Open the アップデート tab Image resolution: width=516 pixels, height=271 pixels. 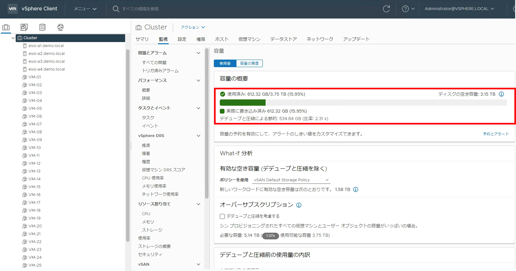[x=356, y=39]
